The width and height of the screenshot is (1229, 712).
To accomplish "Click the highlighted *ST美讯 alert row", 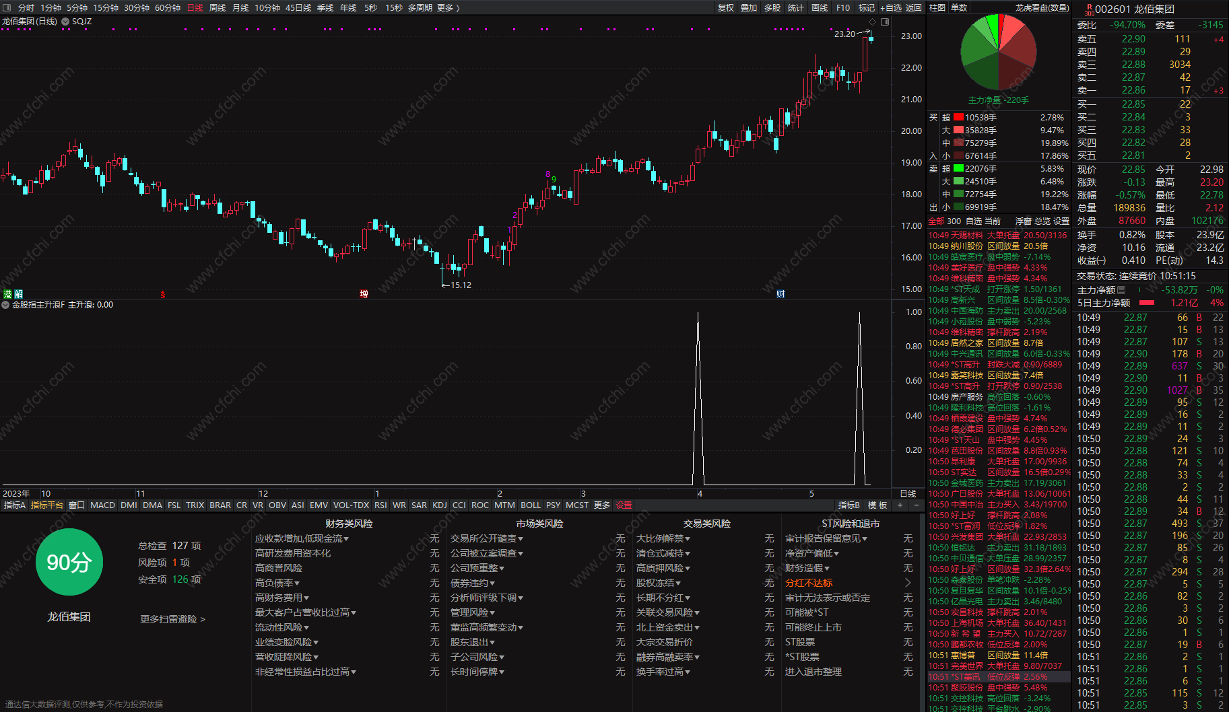I will point(998,676).
